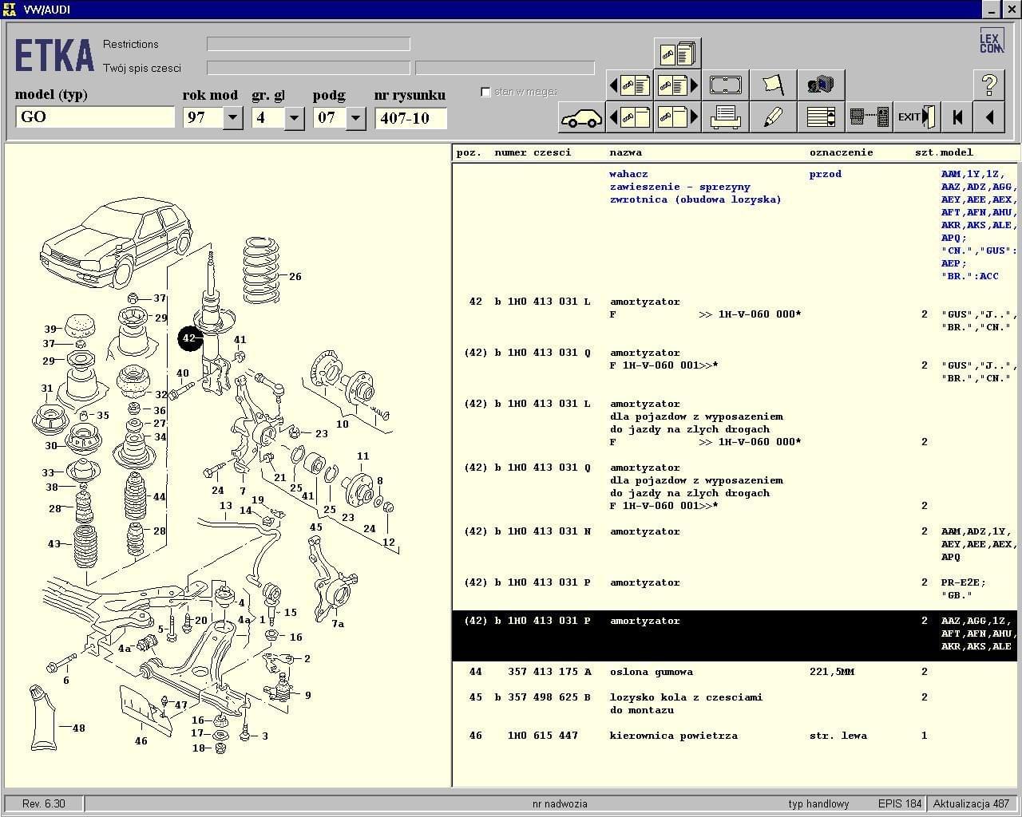Viewport: 1022px width, 817px height.
Task: Click the 'numer czesci' column header
Action: (x=533, y=152)
